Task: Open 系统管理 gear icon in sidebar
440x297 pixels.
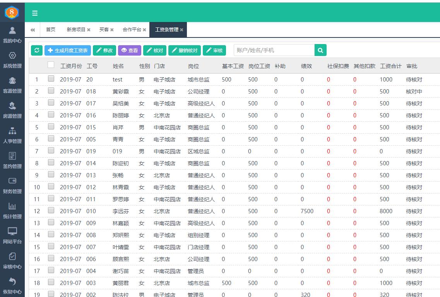Action: (12, 56)
